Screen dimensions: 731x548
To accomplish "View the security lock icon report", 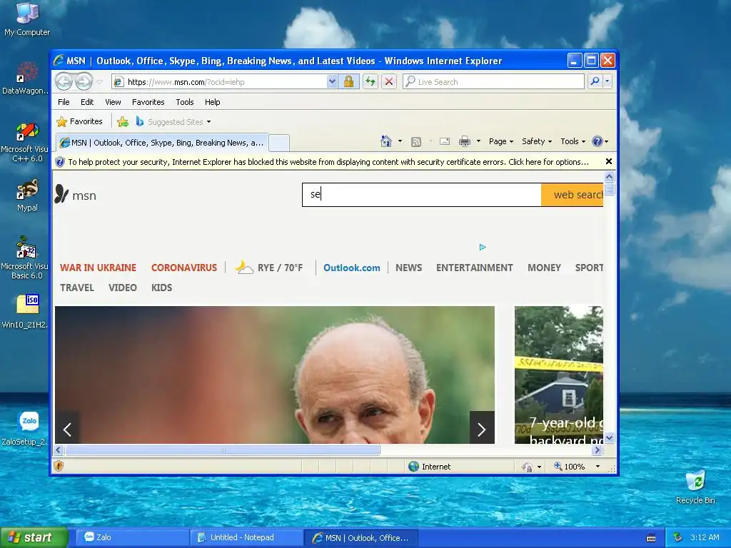I will 348,81.
